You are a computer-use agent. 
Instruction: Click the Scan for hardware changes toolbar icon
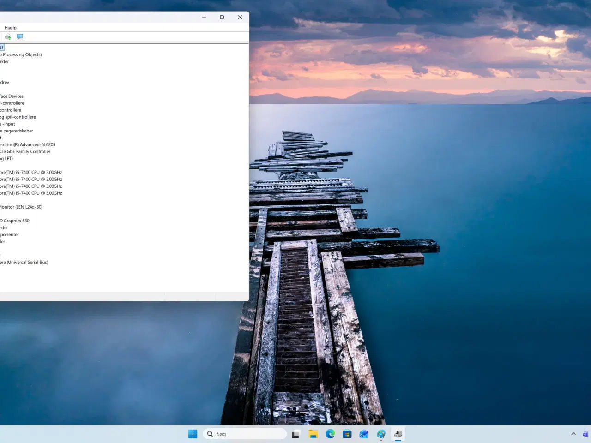point(19,36)
